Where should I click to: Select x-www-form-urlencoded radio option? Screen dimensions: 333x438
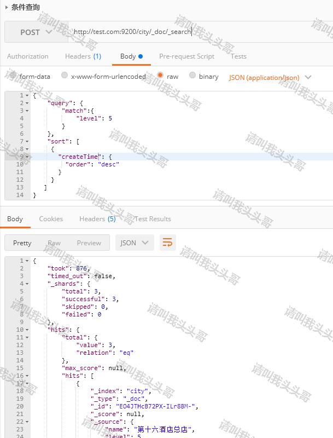65,75
